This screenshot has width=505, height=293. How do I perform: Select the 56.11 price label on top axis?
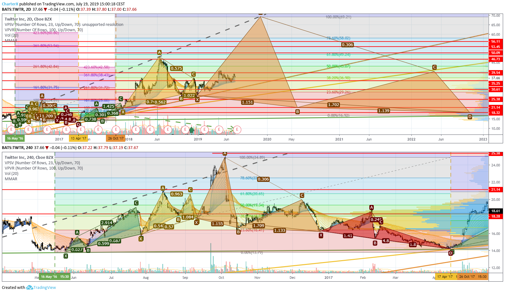[x=496, y=41]
